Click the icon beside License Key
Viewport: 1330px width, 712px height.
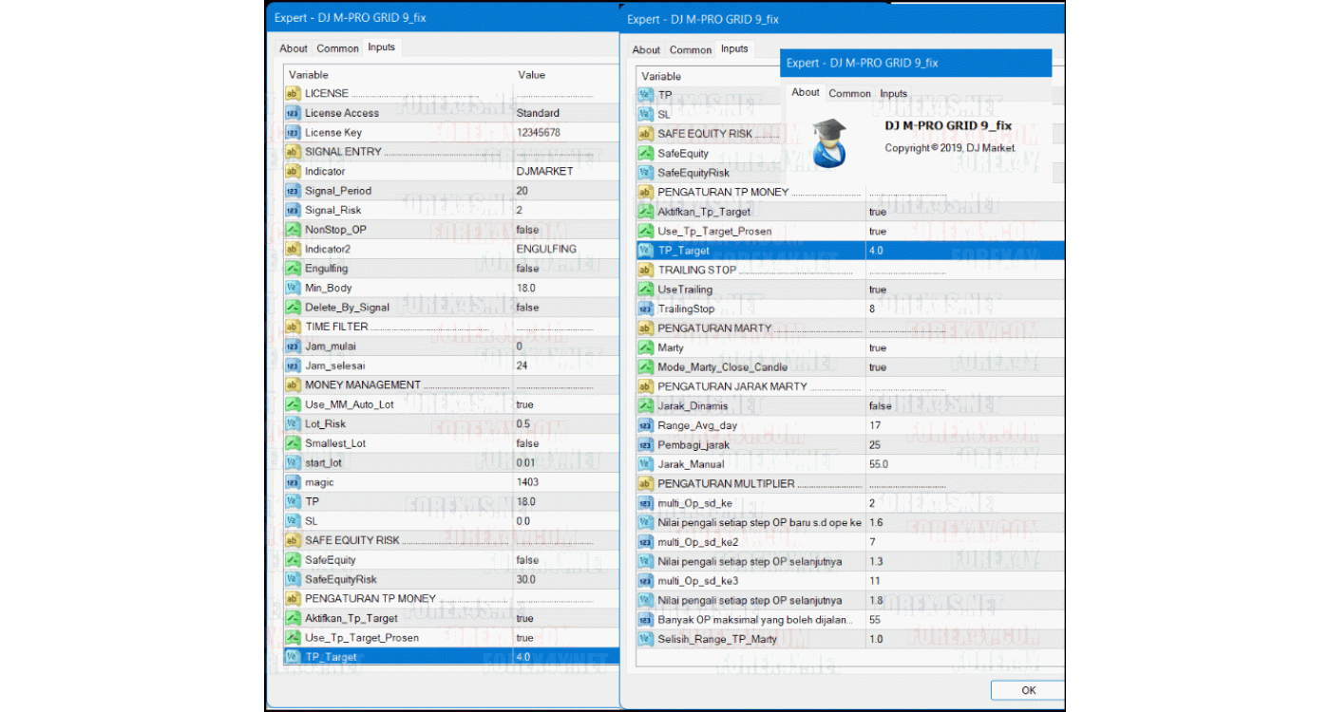coord(294,133)
